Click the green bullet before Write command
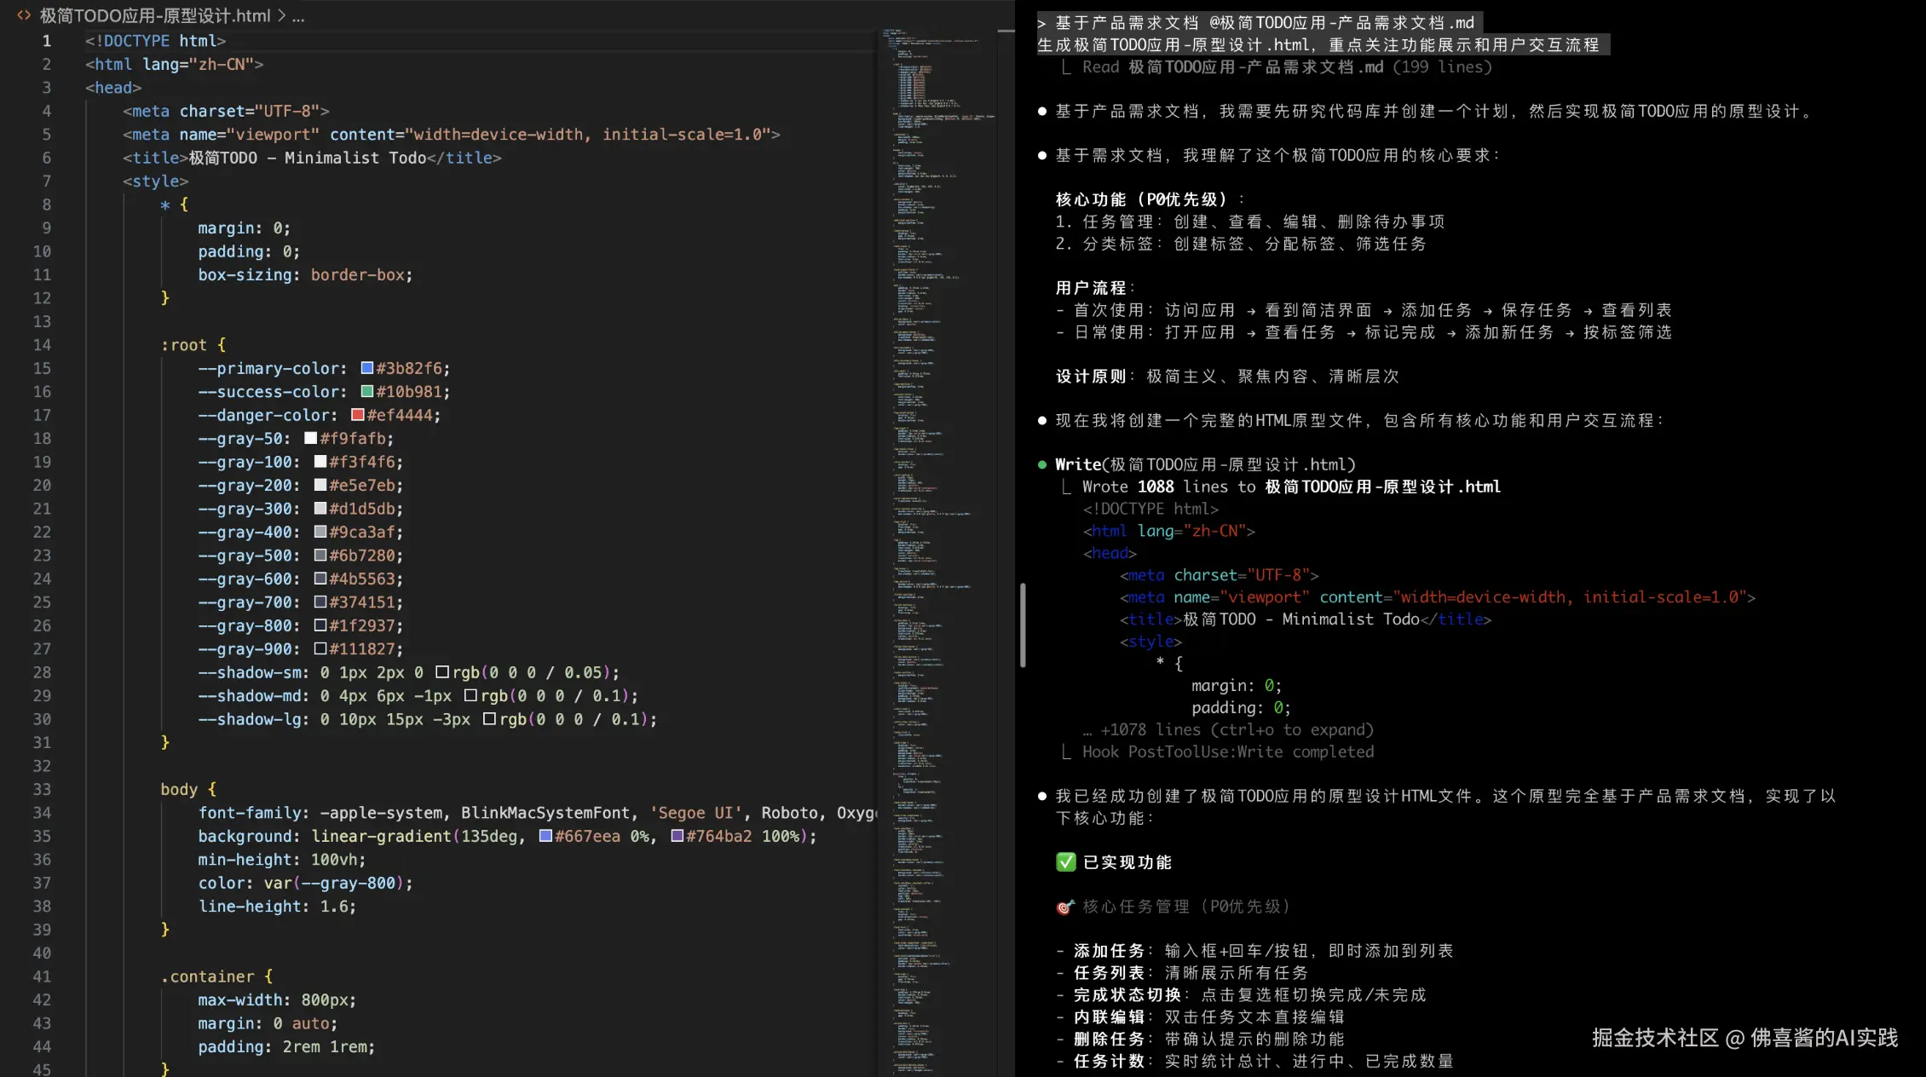The height and width of the screenshot is (1077, 1926). coord(1042,464)
